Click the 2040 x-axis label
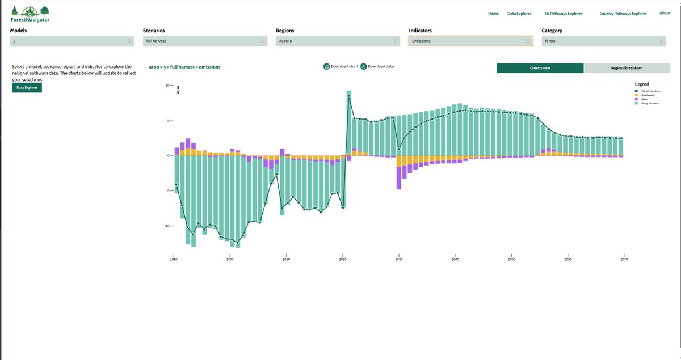 click(455, 259)
